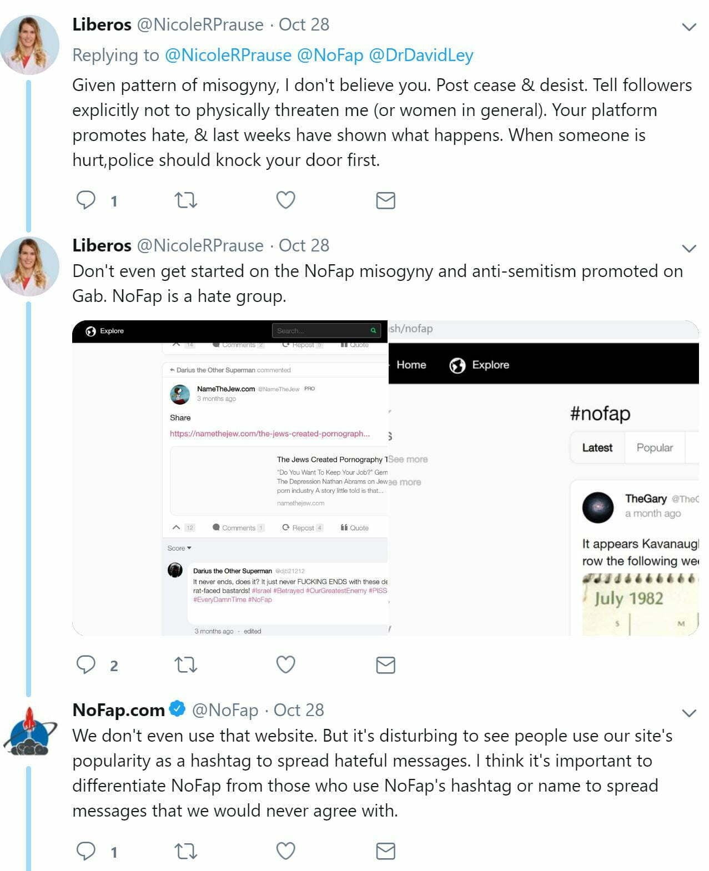Reply to the Gab screenshot tweet

click(x=86, y=664)
